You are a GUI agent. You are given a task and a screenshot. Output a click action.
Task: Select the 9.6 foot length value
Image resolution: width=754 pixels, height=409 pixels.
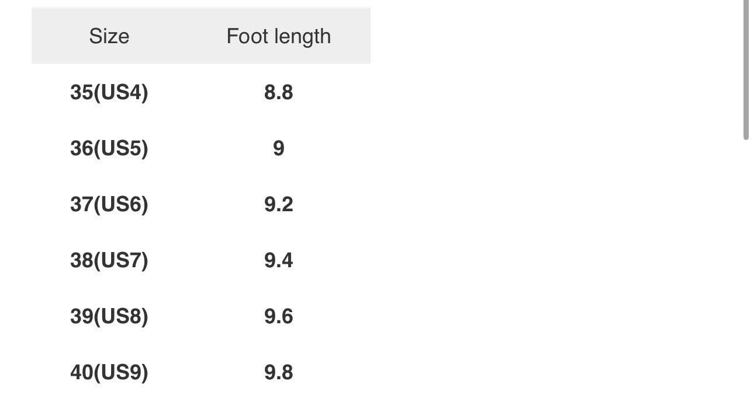(x=278, y=316)
